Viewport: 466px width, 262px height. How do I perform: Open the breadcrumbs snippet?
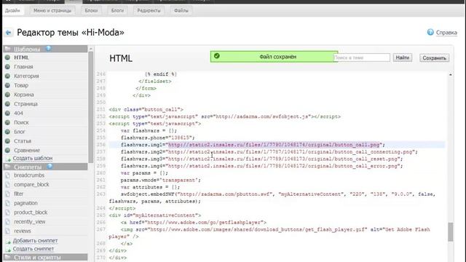pos(29,175)
